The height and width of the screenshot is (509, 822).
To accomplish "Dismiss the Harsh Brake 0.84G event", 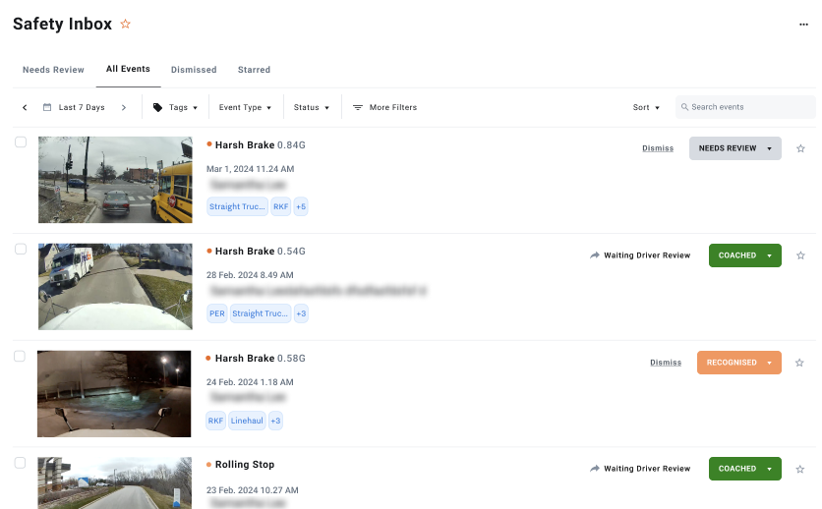I will point(658,148).
